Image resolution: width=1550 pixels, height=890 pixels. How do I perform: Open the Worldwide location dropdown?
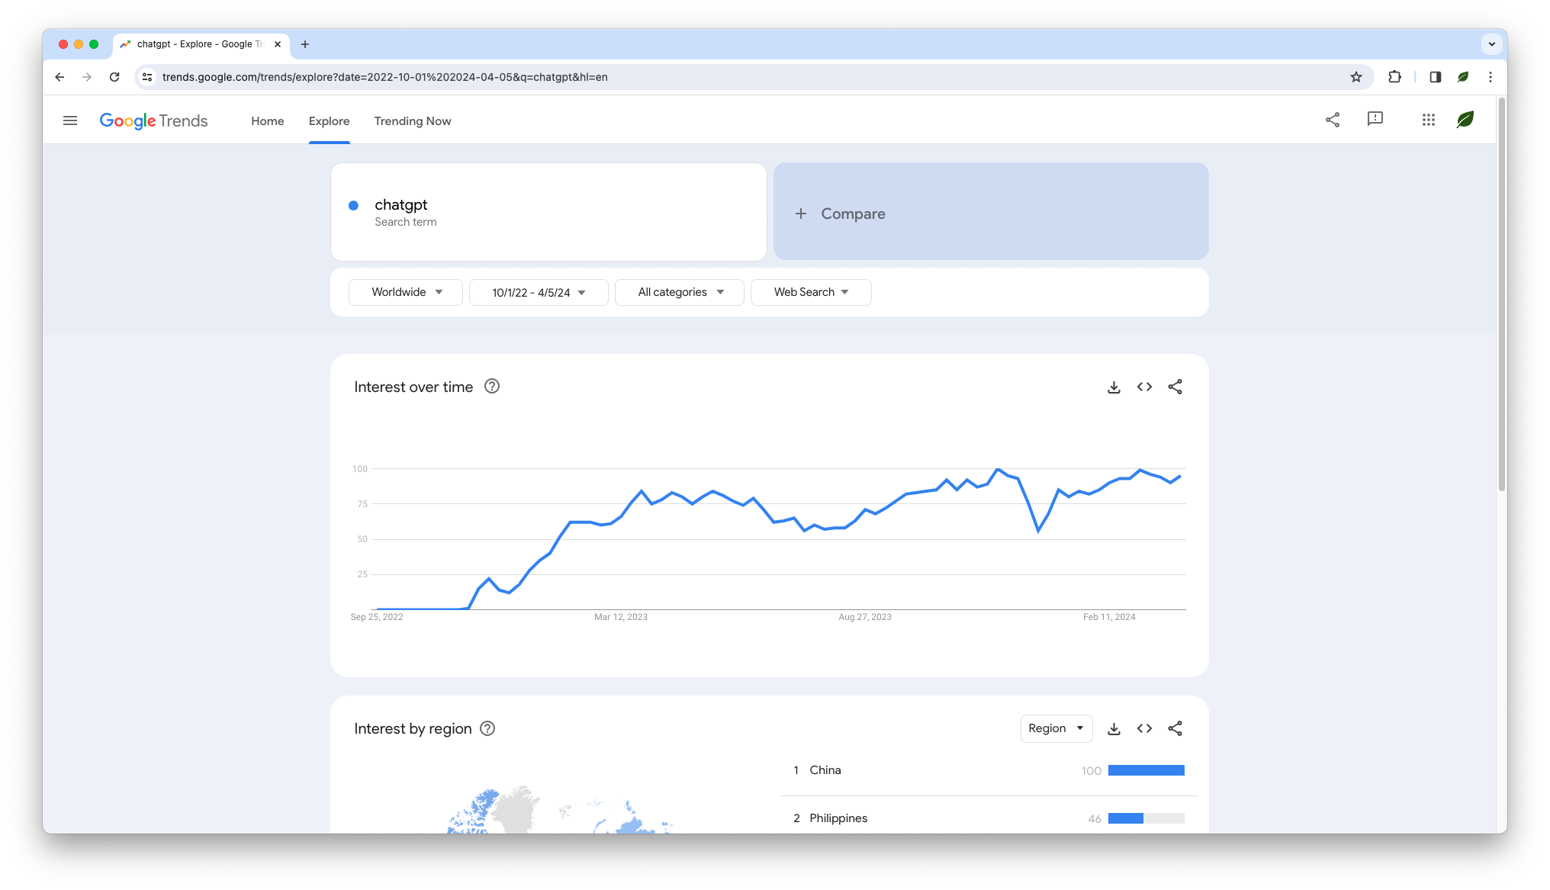coord(406,292)
